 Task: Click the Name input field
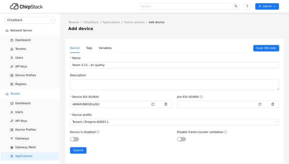174,65
